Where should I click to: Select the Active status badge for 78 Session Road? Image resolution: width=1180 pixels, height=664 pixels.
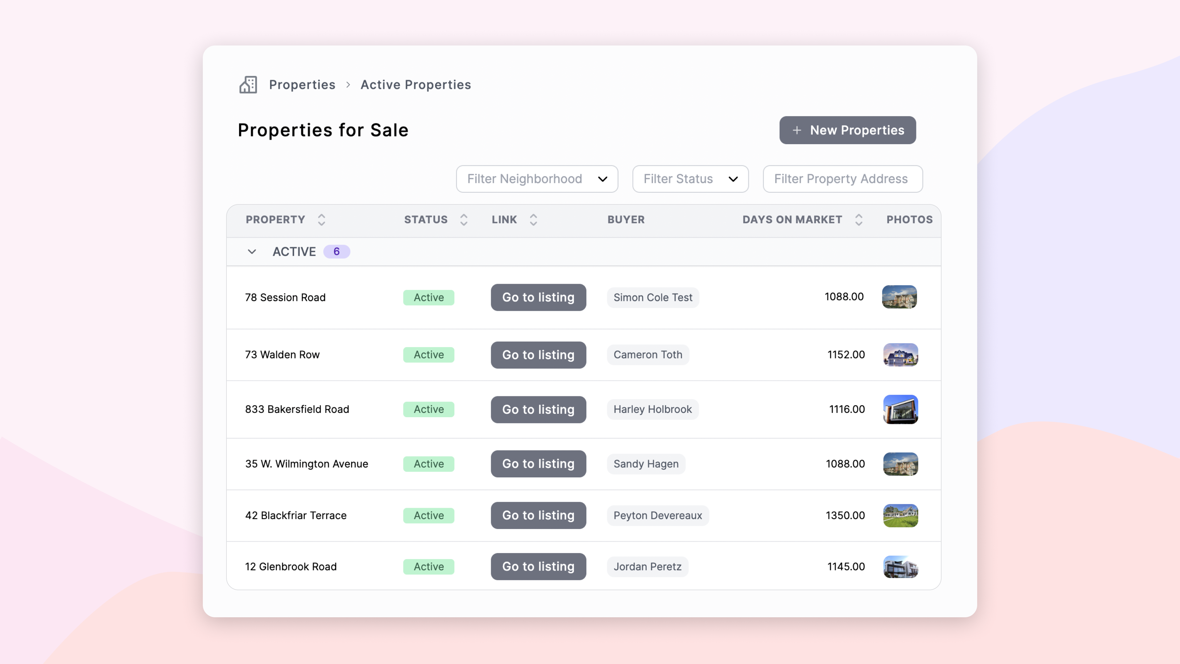coord(428,297)
